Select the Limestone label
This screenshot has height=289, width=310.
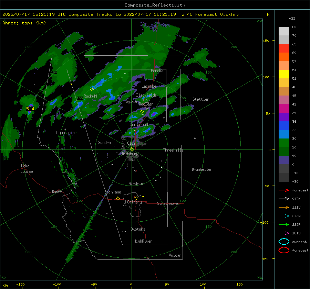[x=65, y=133]
